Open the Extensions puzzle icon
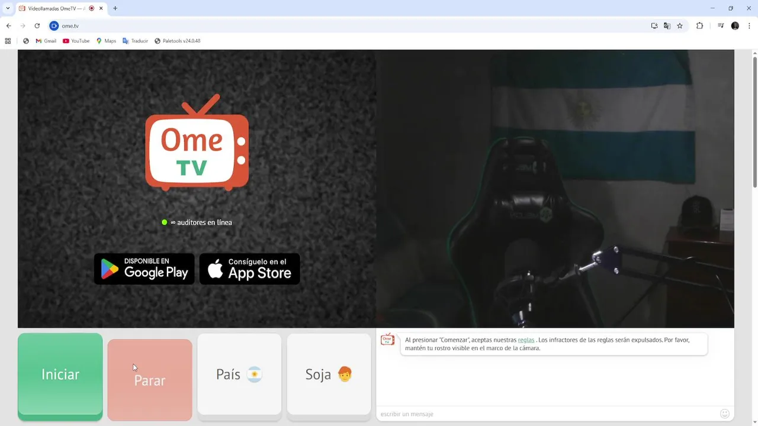Screen dimensions: 758x426 click(699, 26)
